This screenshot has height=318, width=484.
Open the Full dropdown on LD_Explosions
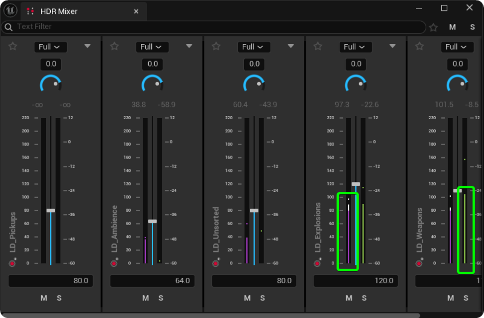[355, 47]
